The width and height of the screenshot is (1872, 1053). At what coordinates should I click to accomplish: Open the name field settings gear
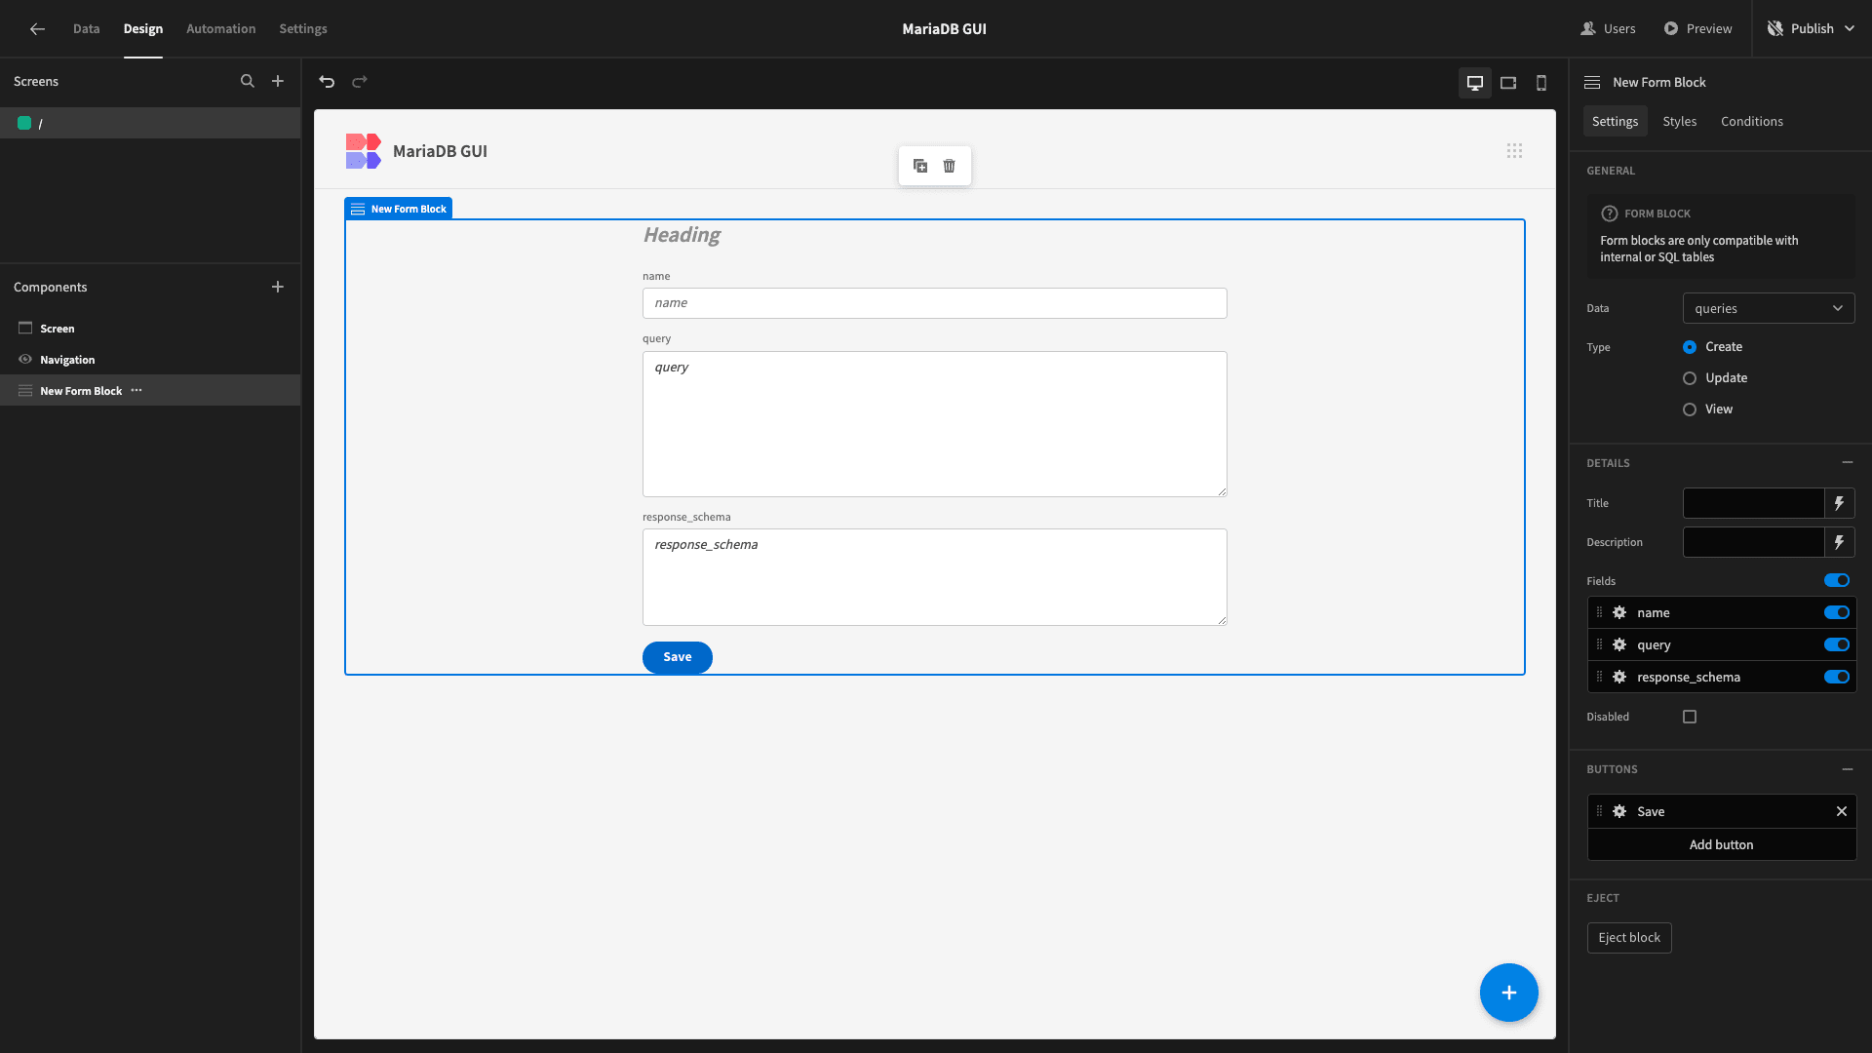pyautogui.click(x=1619, y=613)
